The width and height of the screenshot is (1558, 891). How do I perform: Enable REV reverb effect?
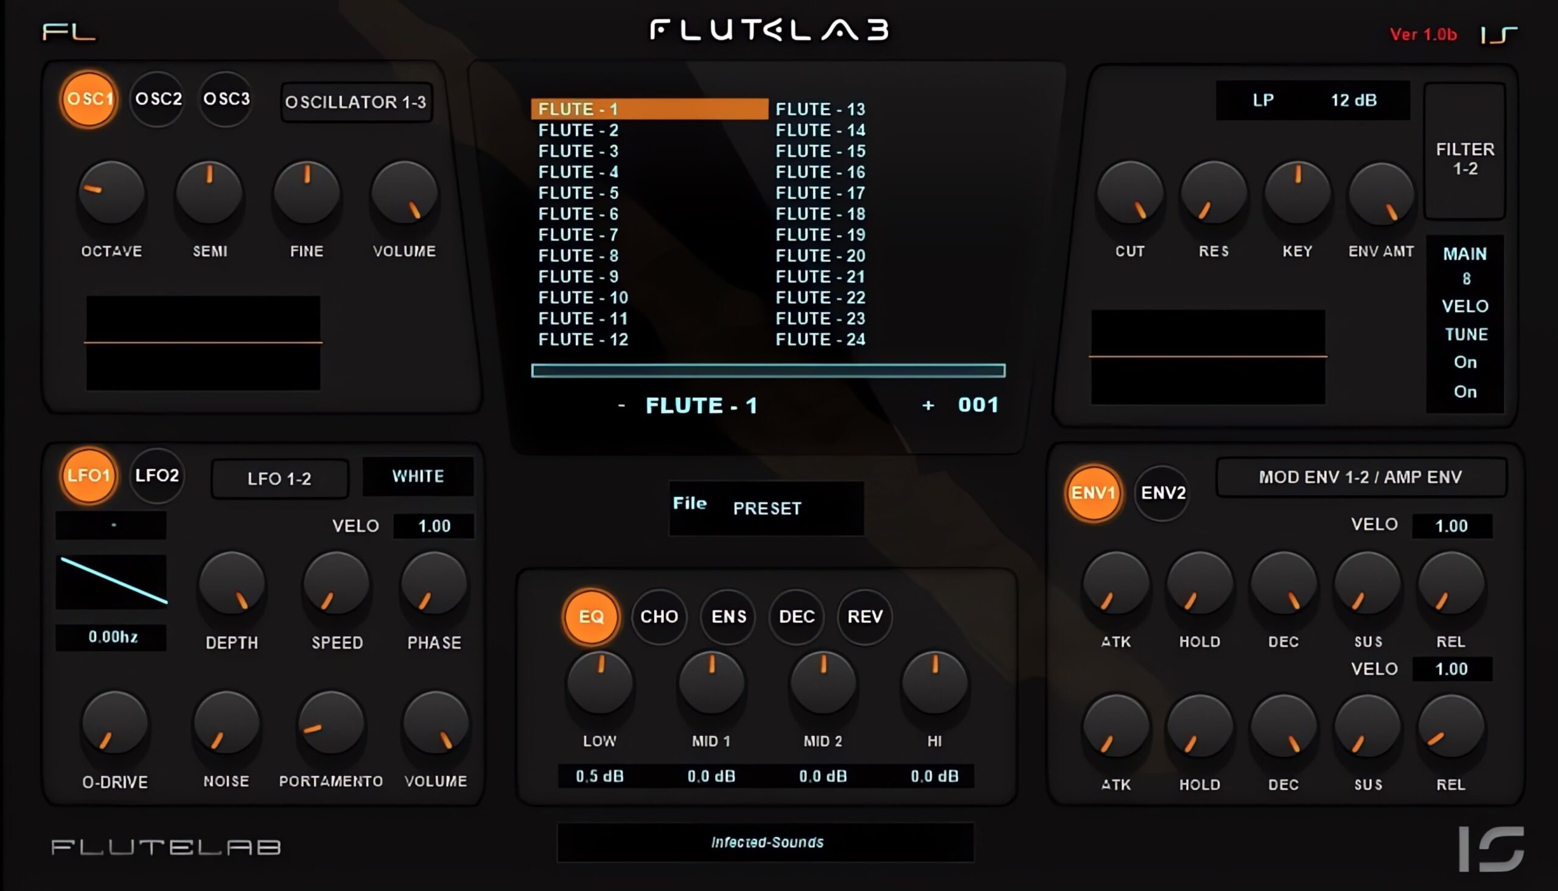(865, 615)
